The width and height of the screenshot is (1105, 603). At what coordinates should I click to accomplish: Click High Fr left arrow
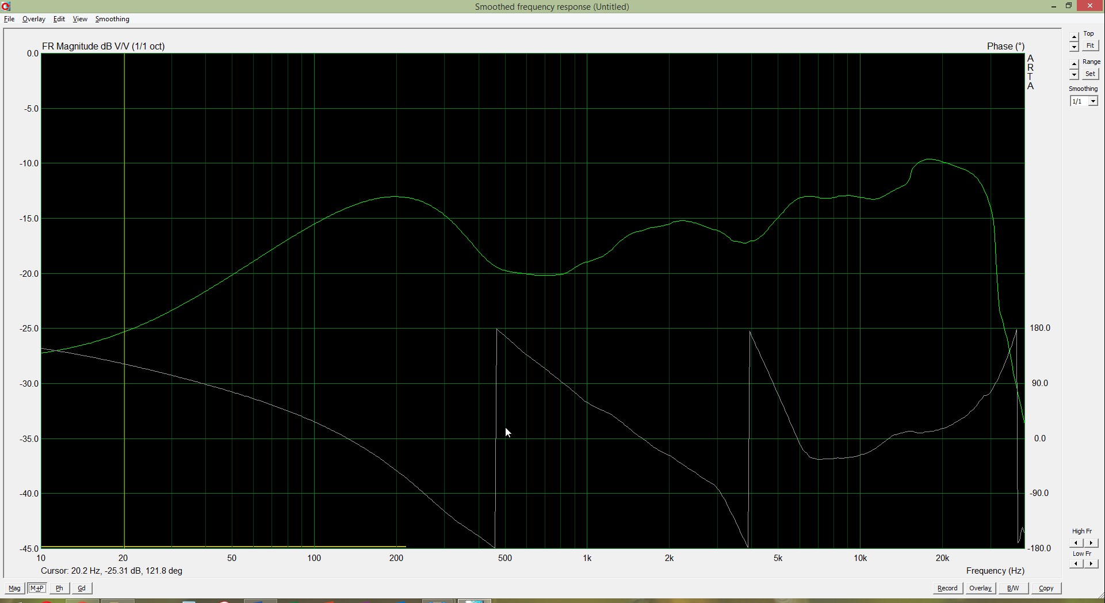coord(1076,543)
